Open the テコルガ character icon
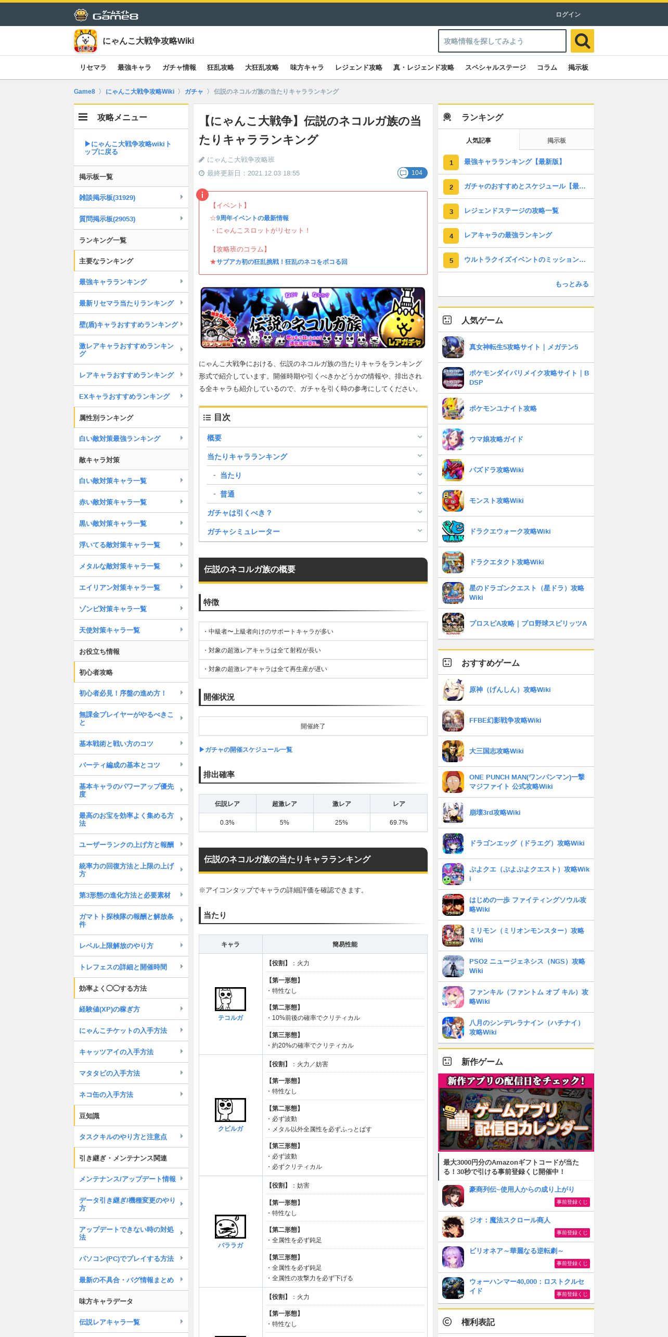The image size is (668, 1337). (x=230, y=999)
